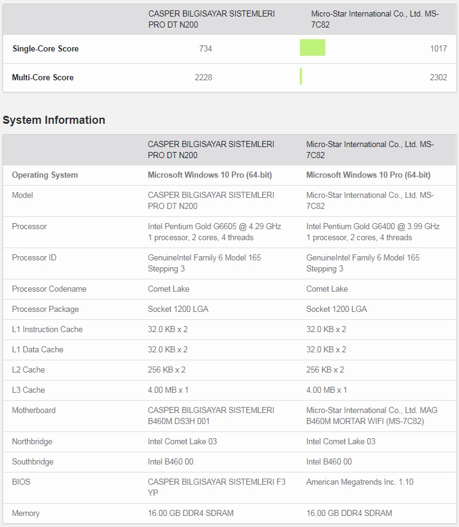Image resolution: width=459 pixels, height=527 pixels.
Task: Click the Intel Pentium Gold G6605 processor cell
Action: pyautogui.click(x=214, y=232)
